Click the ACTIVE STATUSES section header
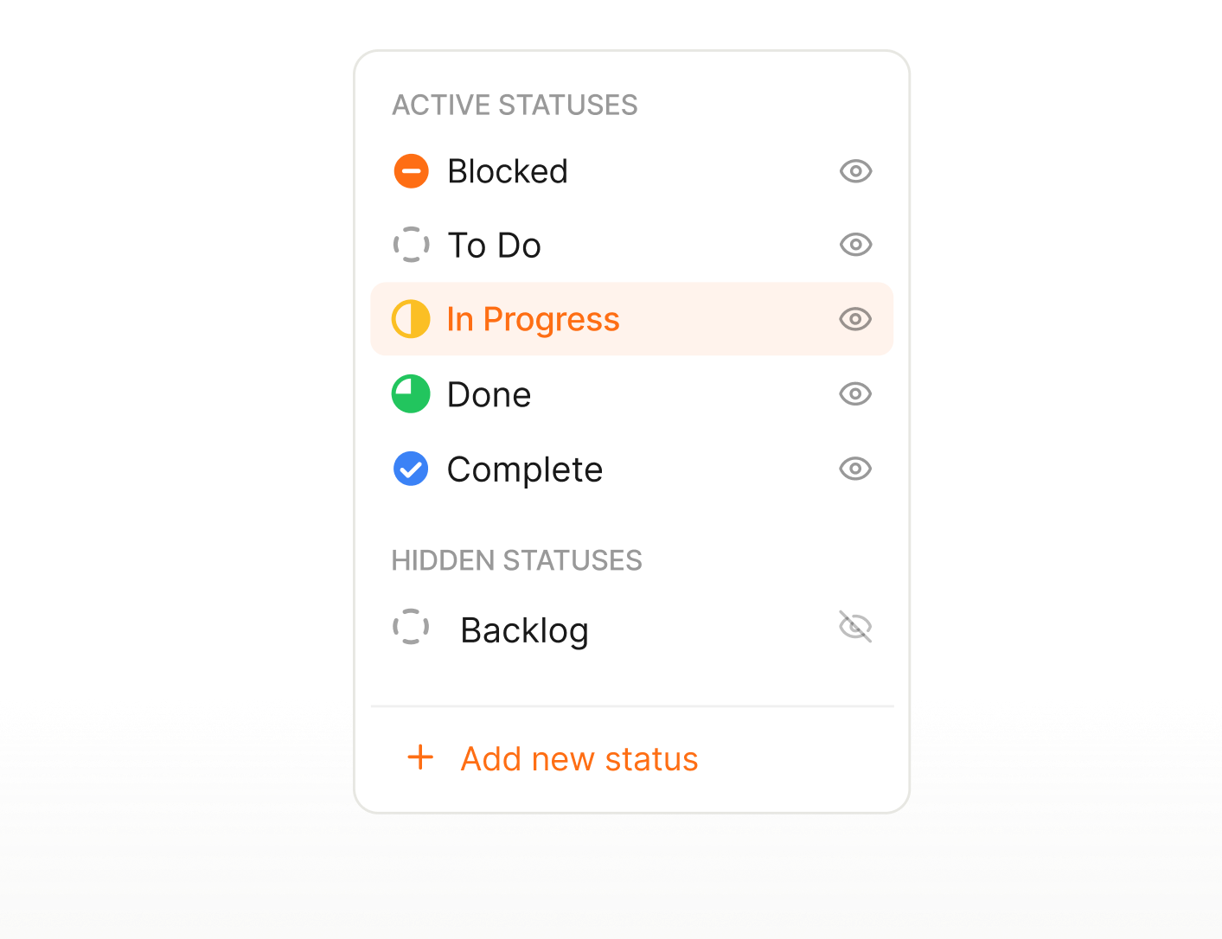Viewport: 1222px width, 939px height. click(515, 105)
